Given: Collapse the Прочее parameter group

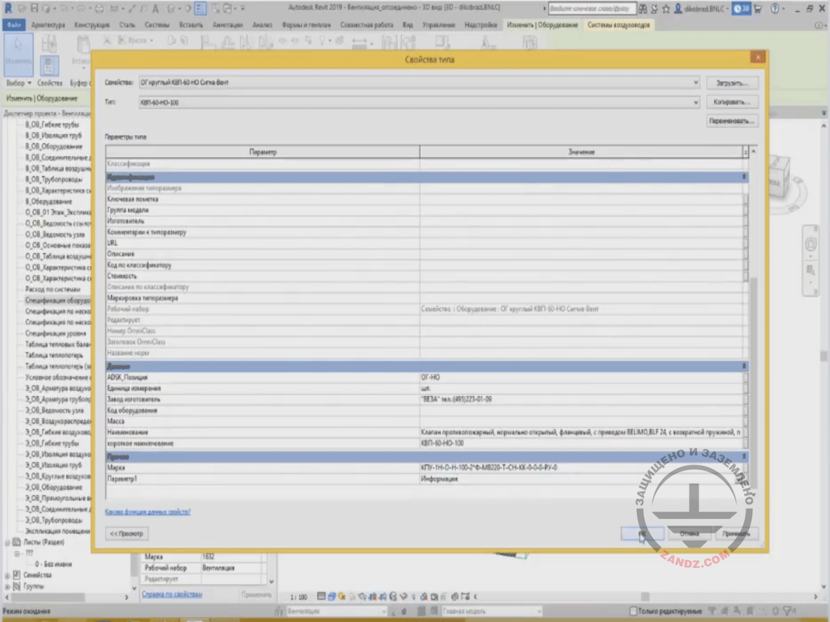Looking at the screenshot, I should (744, 457).
